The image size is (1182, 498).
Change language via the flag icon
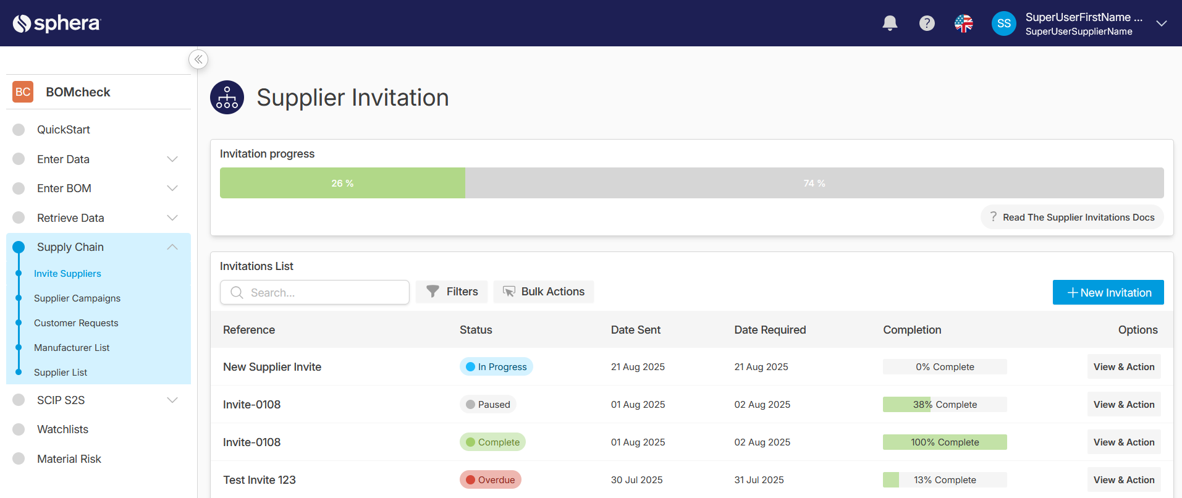click(x=963, y=23)
